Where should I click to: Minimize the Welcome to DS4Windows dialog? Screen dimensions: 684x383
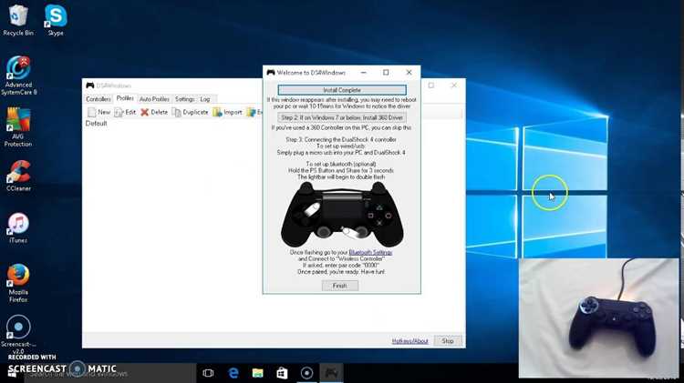click(363, 73)
